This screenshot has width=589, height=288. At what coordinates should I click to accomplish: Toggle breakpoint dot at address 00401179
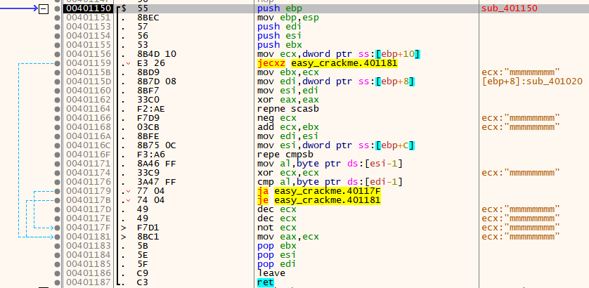pyautogui.click(x=57, y=191)
